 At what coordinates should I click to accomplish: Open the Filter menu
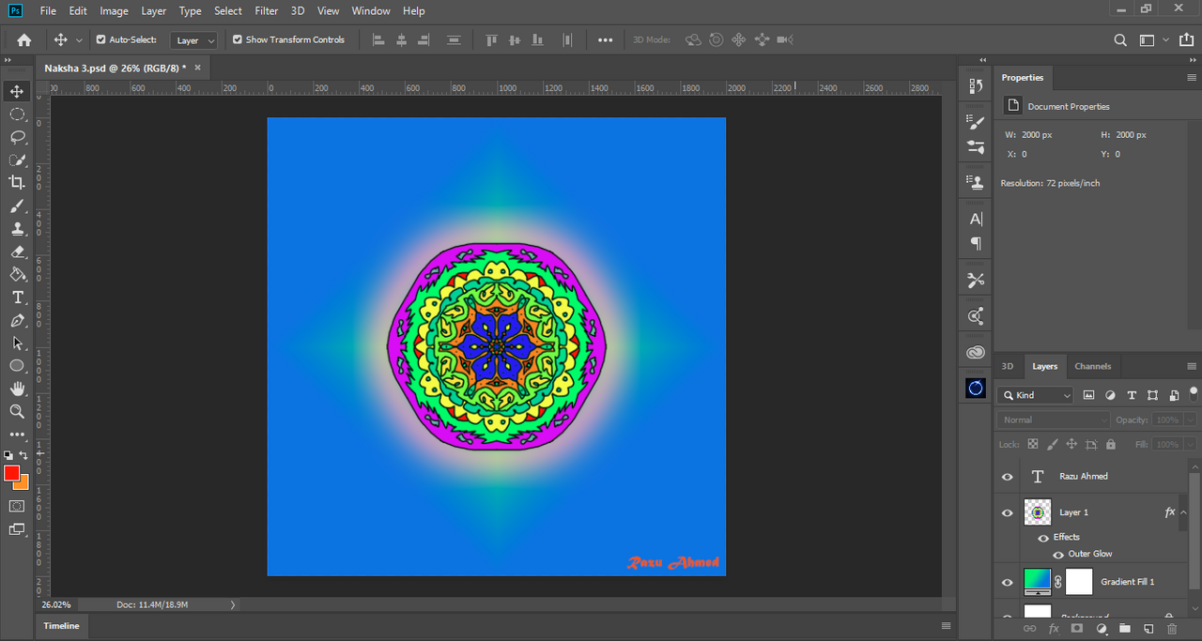click(267, 11)
